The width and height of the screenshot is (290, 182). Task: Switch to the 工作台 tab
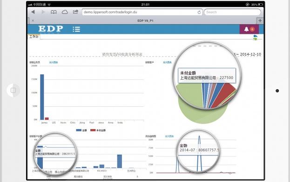[x=34, y=37]
